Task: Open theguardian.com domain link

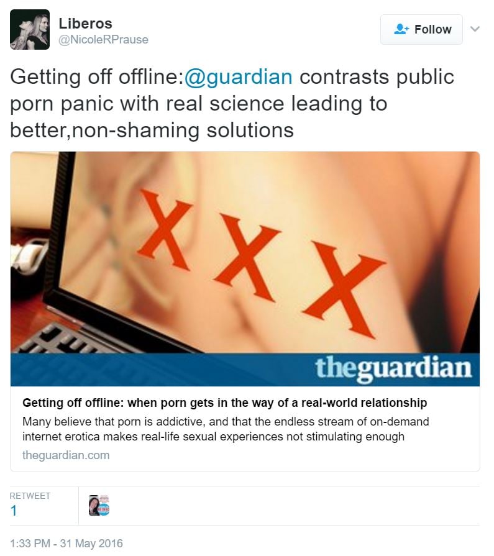Action: [x=66, y=455]
